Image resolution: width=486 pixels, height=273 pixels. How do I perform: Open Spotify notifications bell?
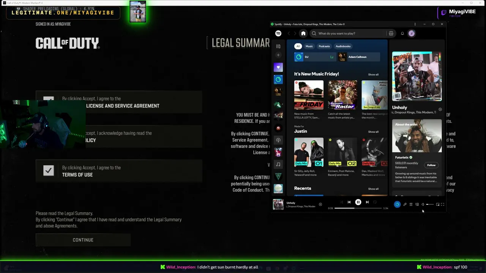point(402,33)
